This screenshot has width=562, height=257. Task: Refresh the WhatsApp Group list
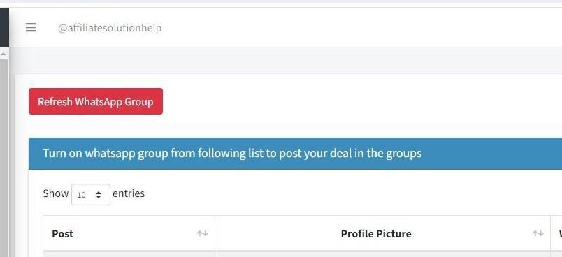point(96,102)
